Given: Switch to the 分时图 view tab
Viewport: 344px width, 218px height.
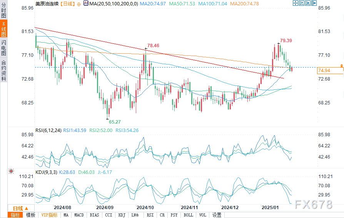Looking at the screenshot, I should coord(3,10).
